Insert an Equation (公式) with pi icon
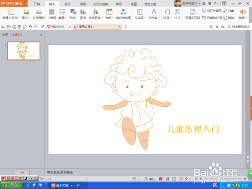 point(177,14)
